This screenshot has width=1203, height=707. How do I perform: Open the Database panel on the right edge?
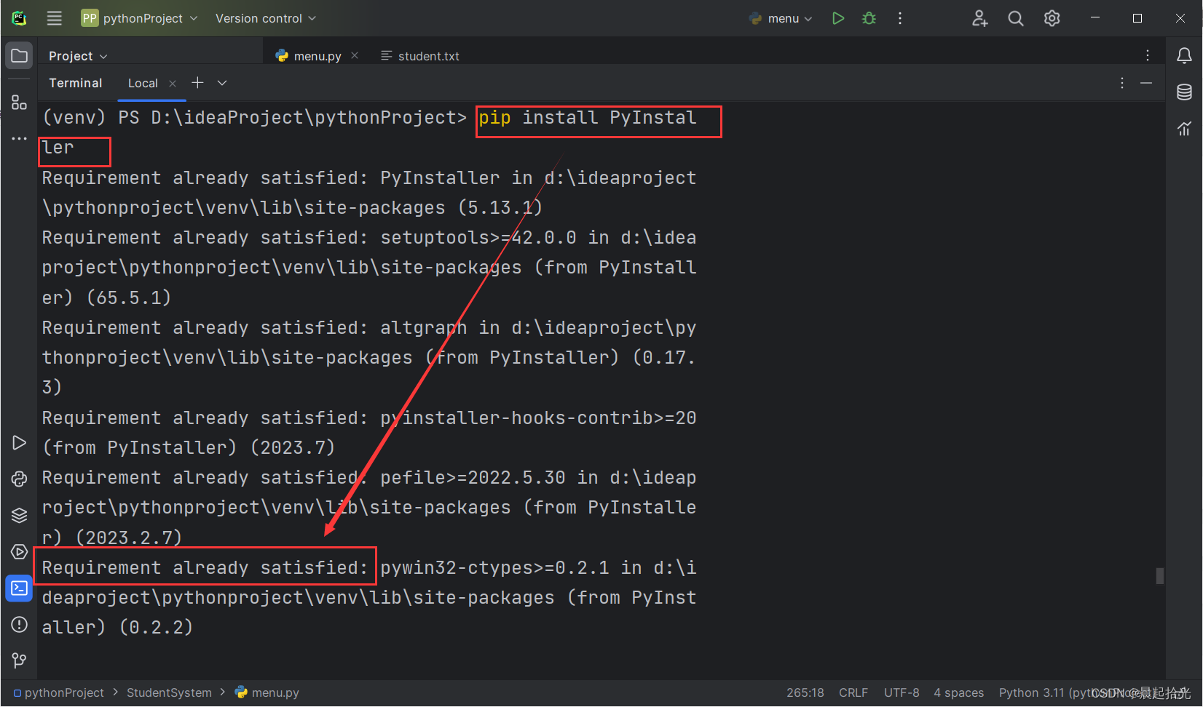[x=1183, y=92]
